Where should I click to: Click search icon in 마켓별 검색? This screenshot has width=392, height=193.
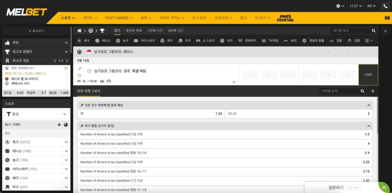point(363,91)
